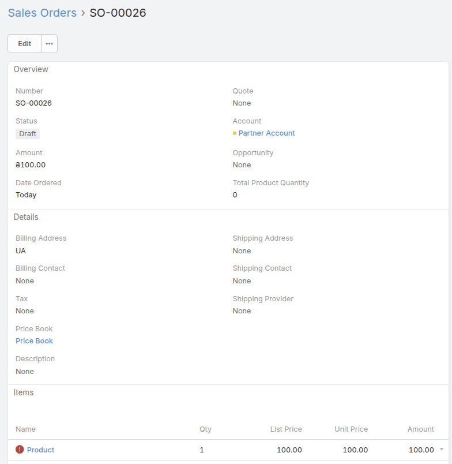Click the Name column header
The image size is (452, 464).
click(x=25, y=429)
